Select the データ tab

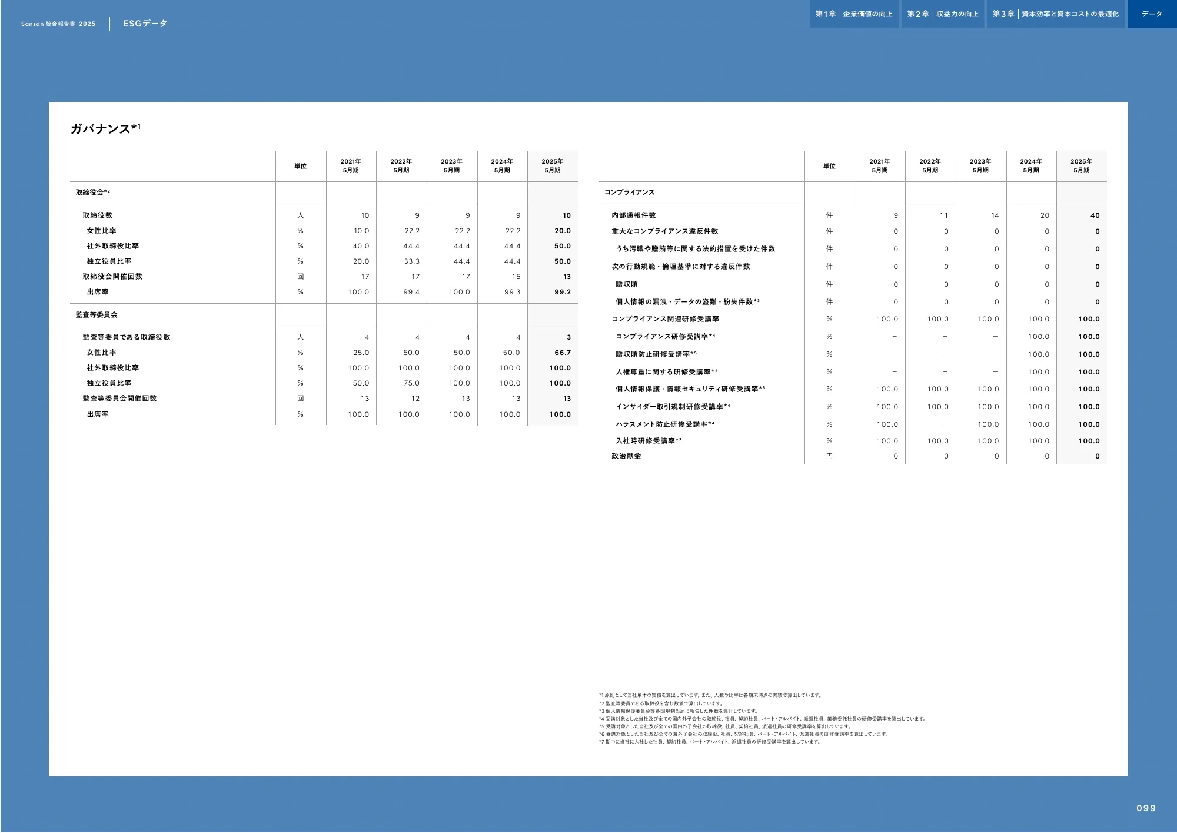click(x=1152, y=14)
